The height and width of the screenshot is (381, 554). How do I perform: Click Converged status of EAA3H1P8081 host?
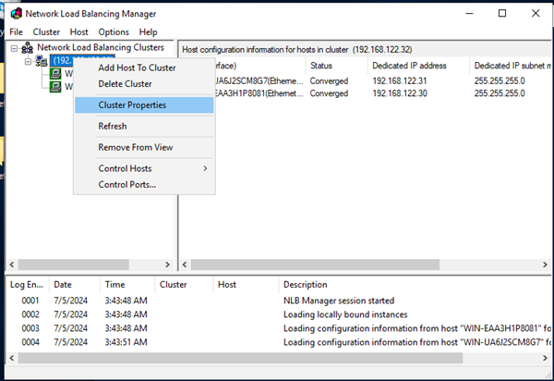tap(329, 93)
